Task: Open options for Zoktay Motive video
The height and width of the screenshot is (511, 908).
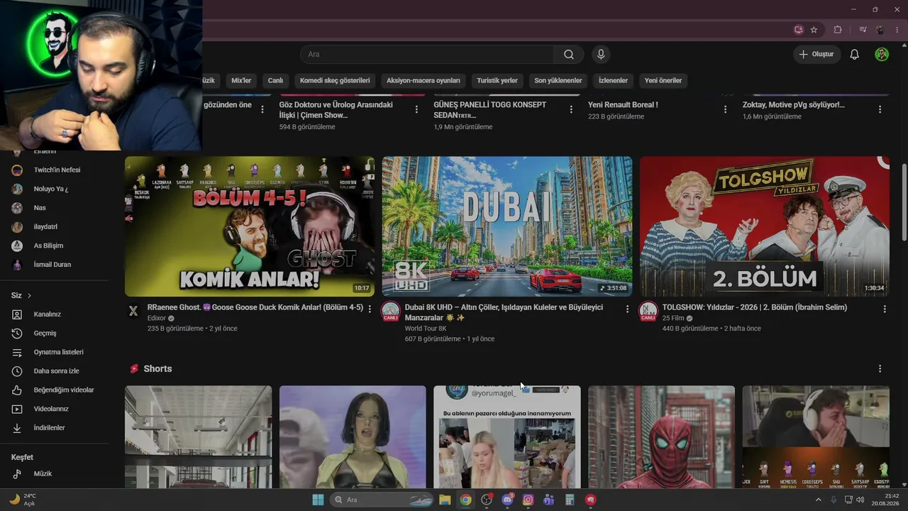Action: (x=880, y=109)
